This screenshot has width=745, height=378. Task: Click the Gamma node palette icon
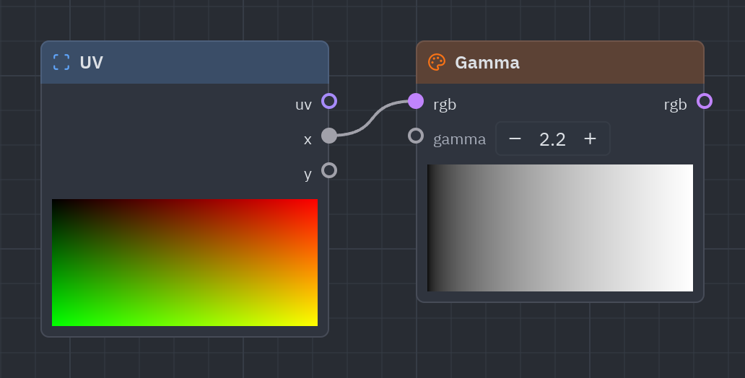437,62
